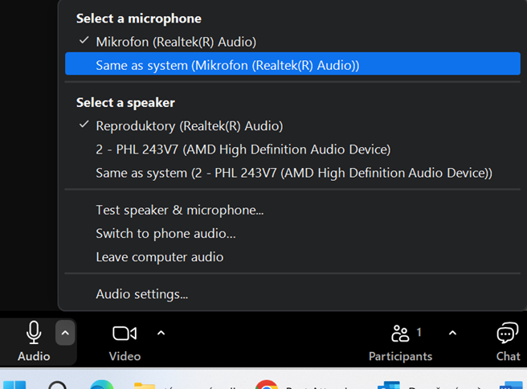Expand the arrow next to Participants

coord(452,333)
